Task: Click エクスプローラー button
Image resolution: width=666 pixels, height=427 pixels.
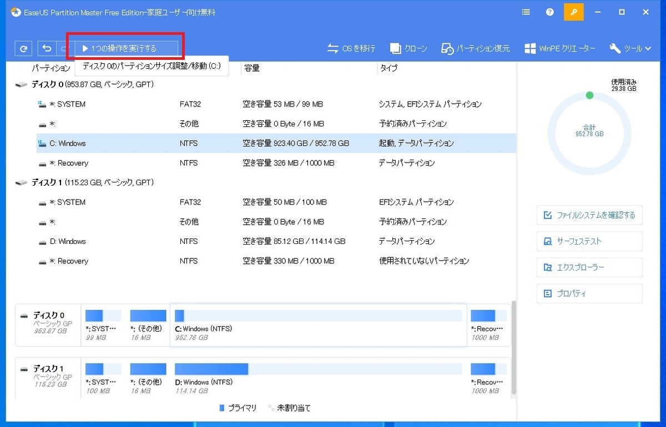Action: tap(589, 267)
